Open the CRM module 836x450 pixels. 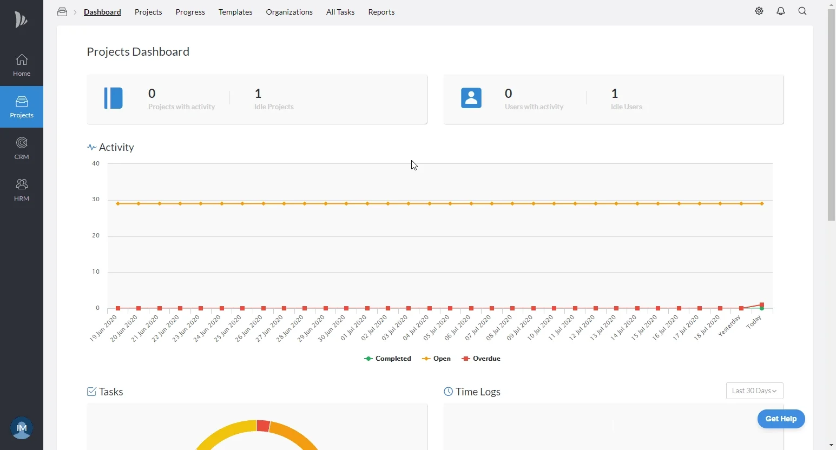[22, 149]
